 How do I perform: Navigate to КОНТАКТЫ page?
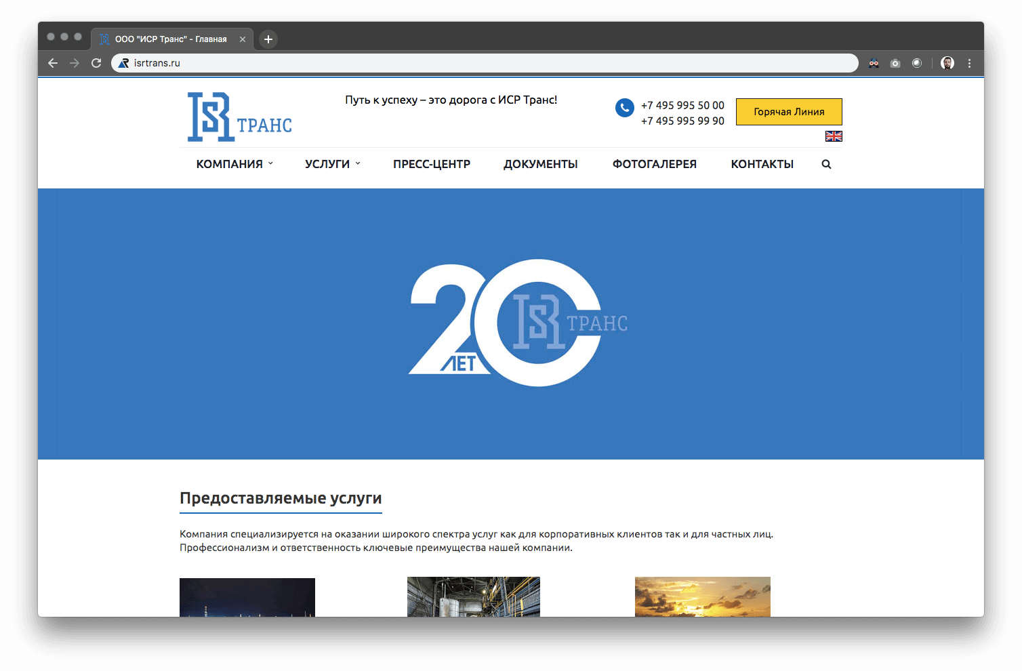[x=762, y=164]
